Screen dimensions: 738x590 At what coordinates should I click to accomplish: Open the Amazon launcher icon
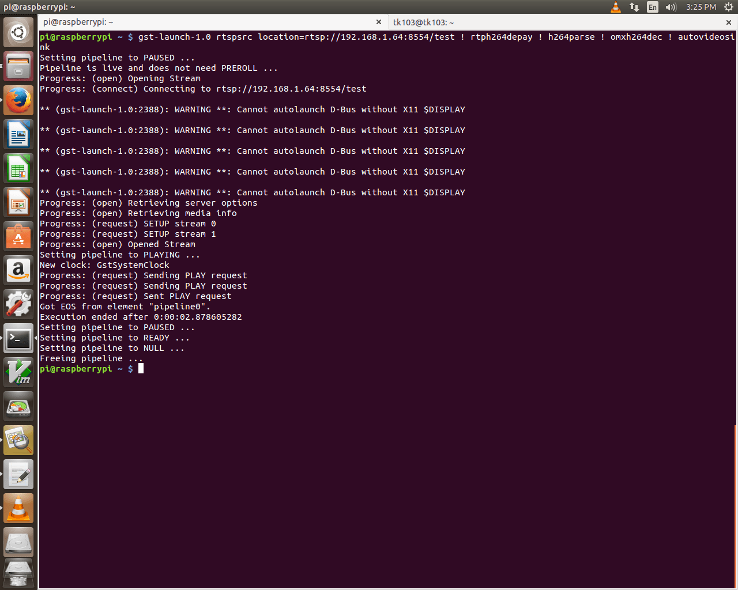(x=18, y=270)
